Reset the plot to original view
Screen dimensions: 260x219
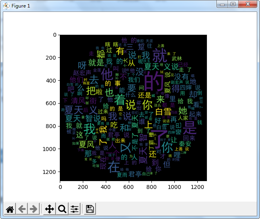coord(10,209)
